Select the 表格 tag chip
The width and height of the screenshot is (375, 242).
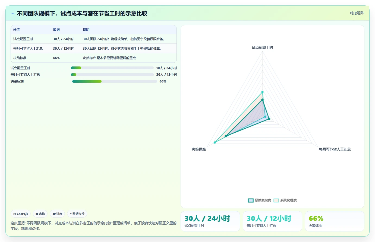(x=40, y=214)
